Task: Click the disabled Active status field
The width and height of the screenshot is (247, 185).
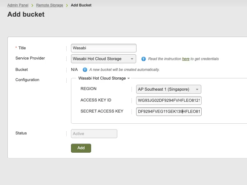Action: [x=94, y=134]
